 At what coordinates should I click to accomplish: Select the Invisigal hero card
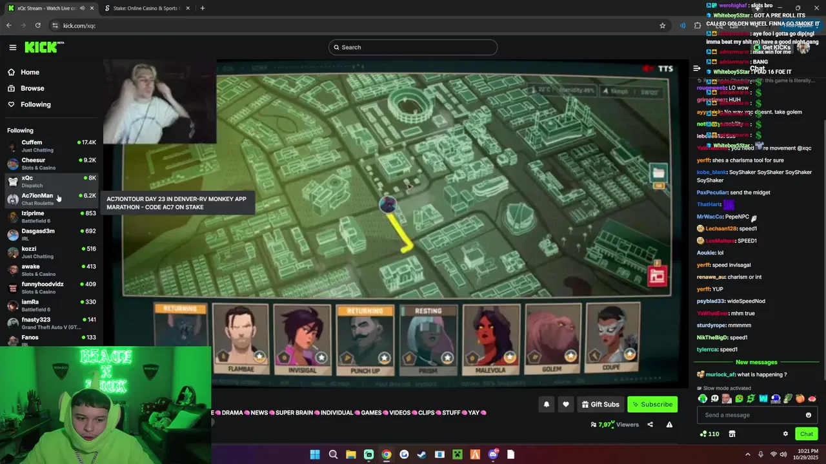click(x=302, y=340)
